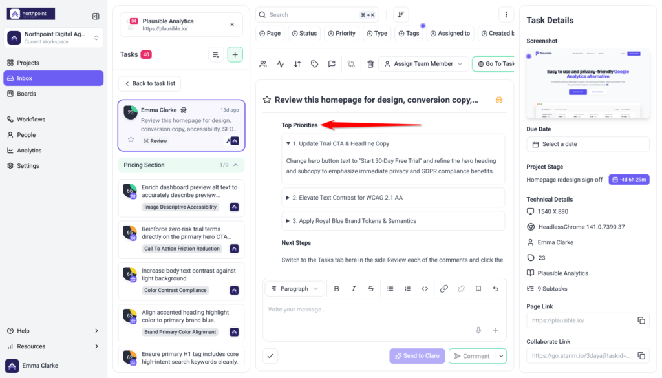Toggle bold formatting in the editor
662x378 pixels.
[x=336, y=289]
